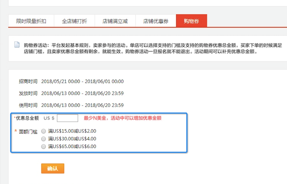
Task: Click the 招商时间 date range text
Action: pos(82,81)
